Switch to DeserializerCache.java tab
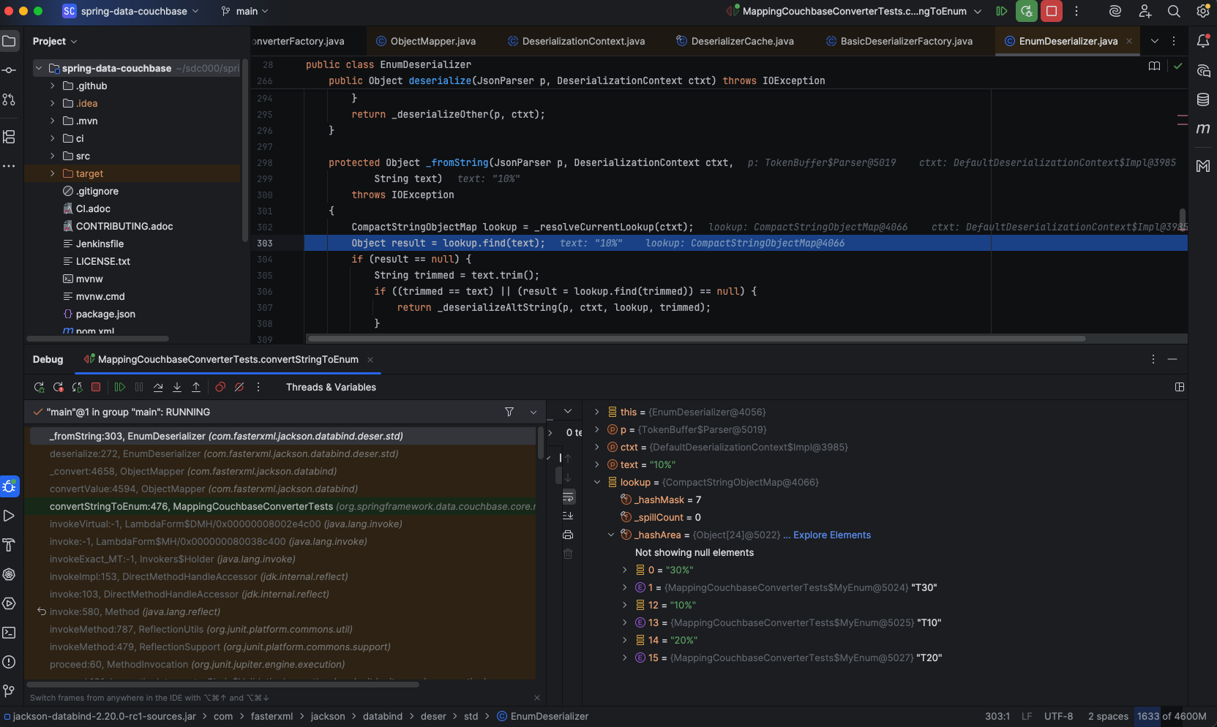1217x727 pixels. 735,41
